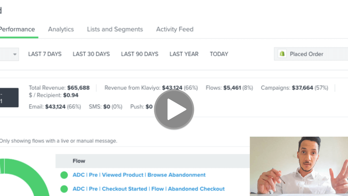The width and height of the screenshot is (348, 196).
Task: Click the presenter webcam thumbnail
Action: click(x=299, y=166)
